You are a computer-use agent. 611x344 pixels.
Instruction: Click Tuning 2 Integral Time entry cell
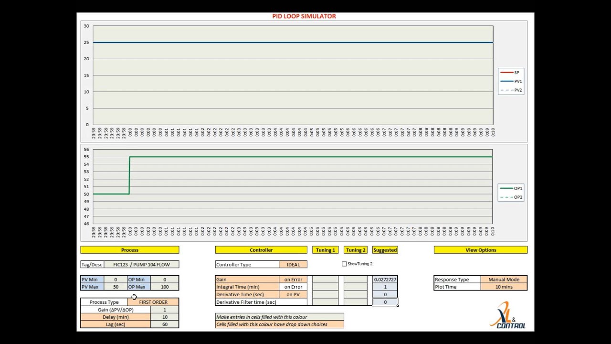[356, 287]
